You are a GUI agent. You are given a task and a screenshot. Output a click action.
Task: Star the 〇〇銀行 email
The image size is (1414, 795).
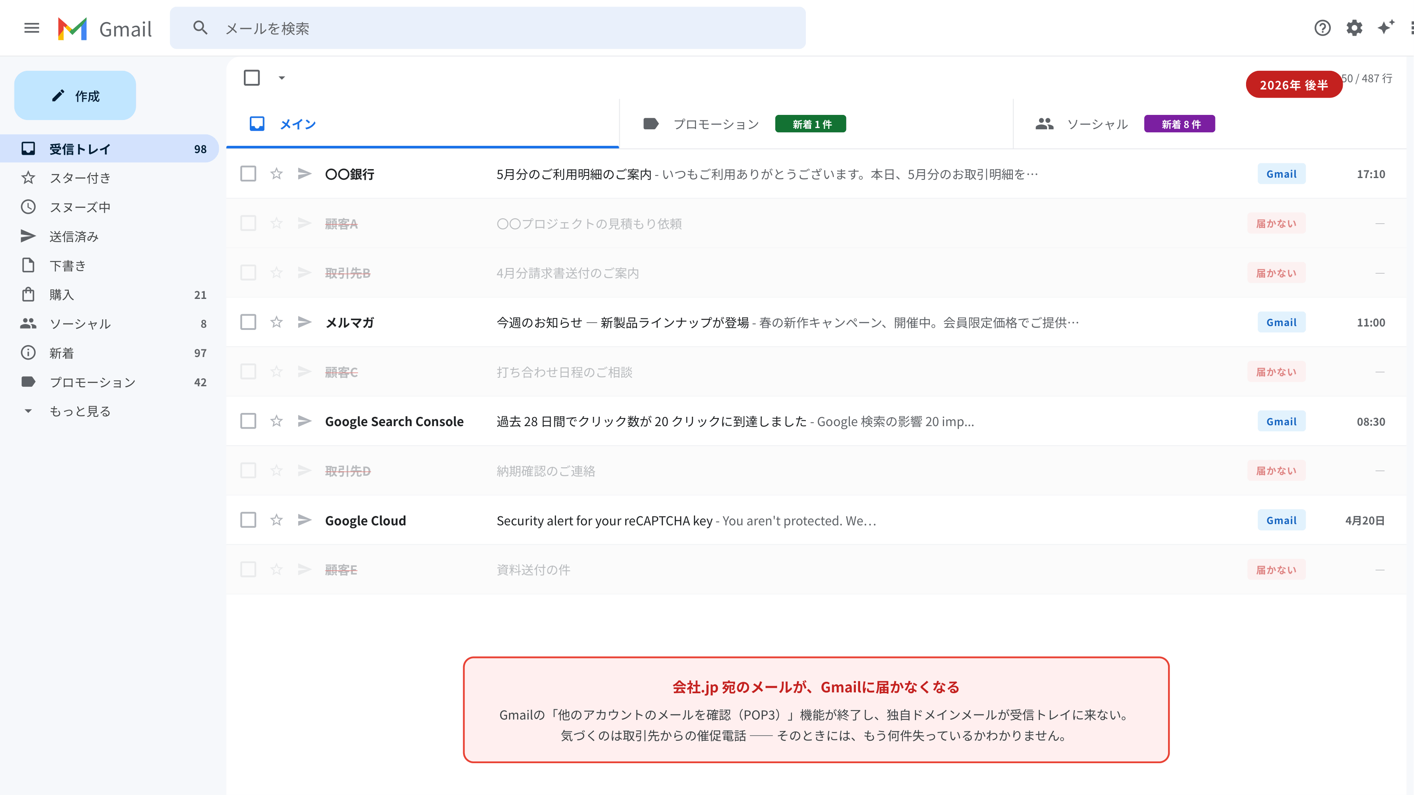[x=276, y=174]
